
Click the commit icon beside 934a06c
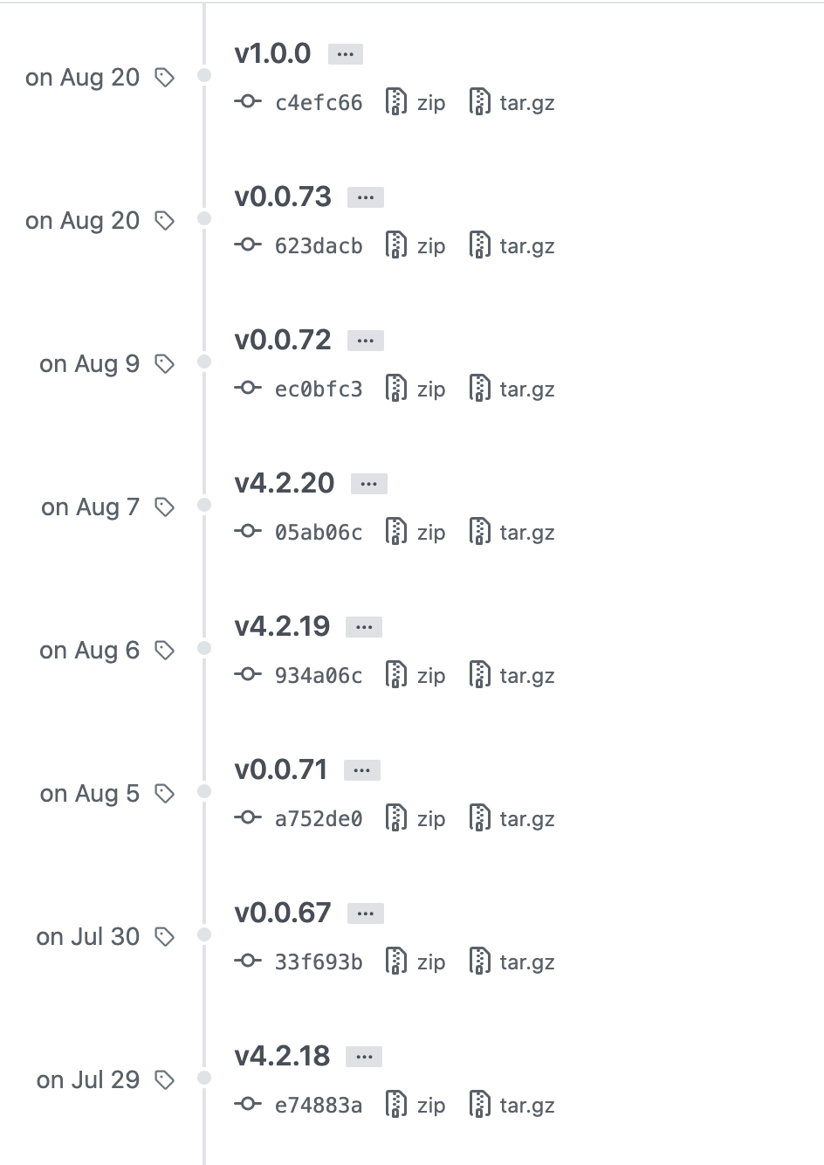[x=248, y=674]
